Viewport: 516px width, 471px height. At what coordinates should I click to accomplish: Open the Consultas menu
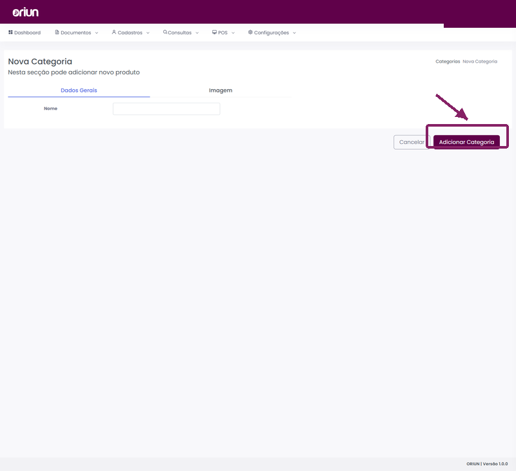181,33
